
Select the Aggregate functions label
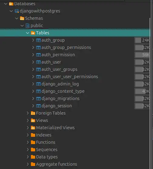pyautogui.click(x=57, y=164)
